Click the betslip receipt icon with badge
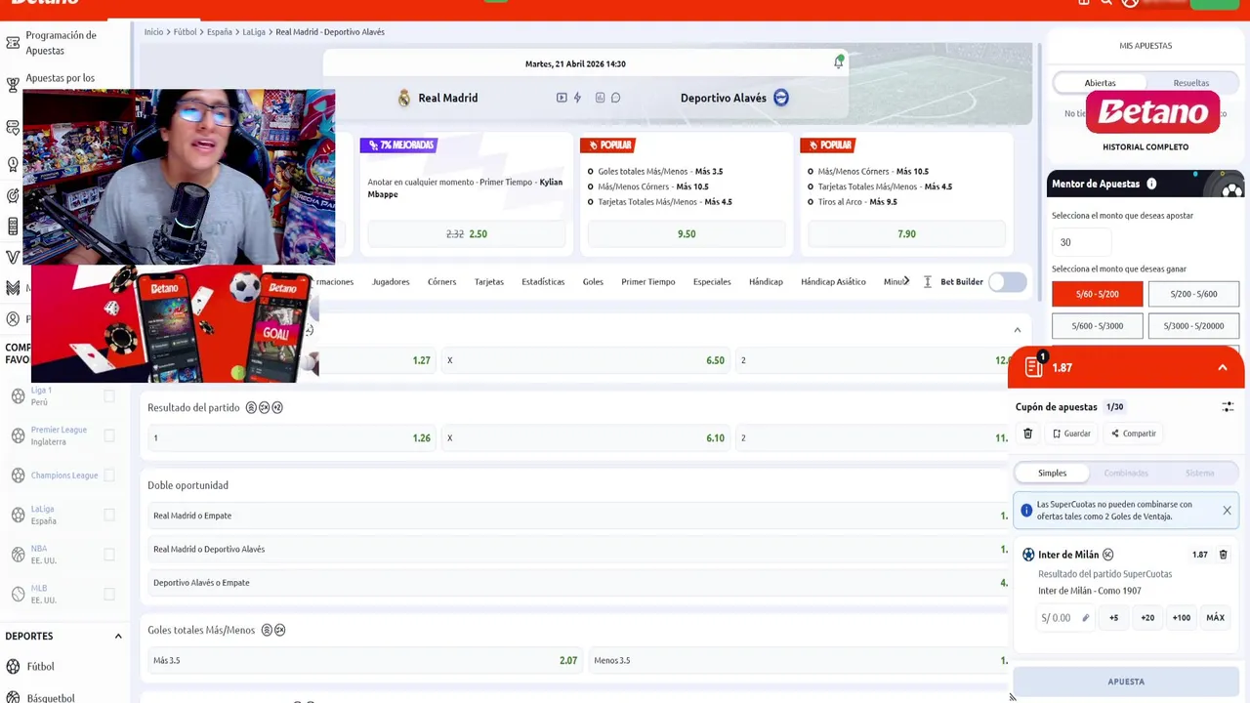 1034,366
